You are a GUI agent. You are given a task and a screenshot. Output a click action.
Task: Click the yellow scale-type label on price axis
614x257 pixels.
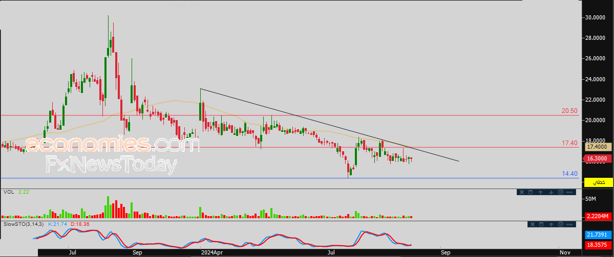click(x=599, y=182)
